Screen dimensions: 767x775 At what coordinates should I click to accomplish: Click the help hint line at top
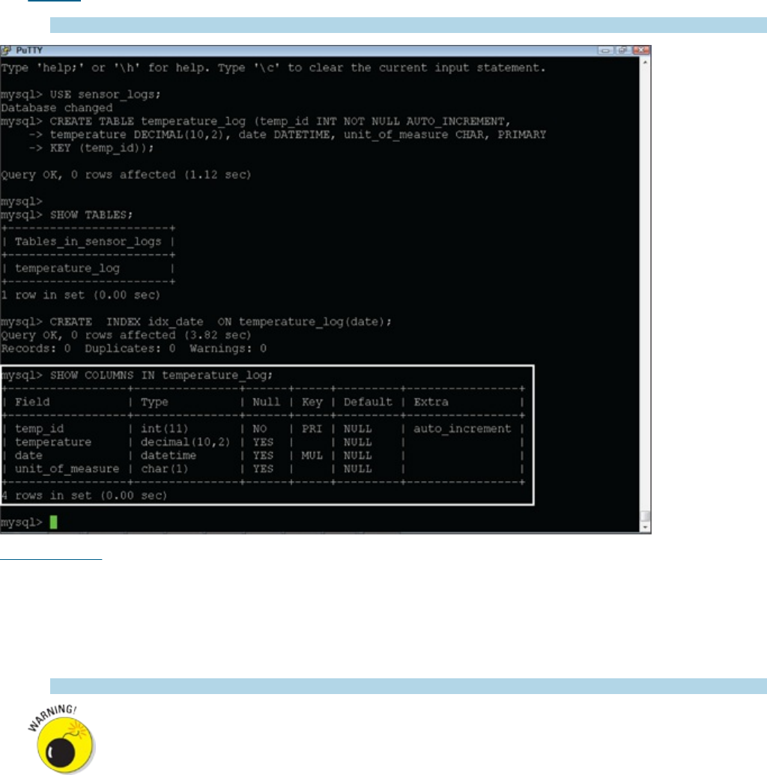click(x=273, y=67)
